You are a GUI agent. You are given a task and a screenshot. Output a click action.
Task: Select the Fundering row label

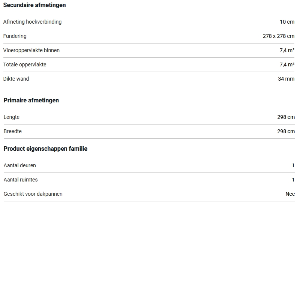(15, 36)
